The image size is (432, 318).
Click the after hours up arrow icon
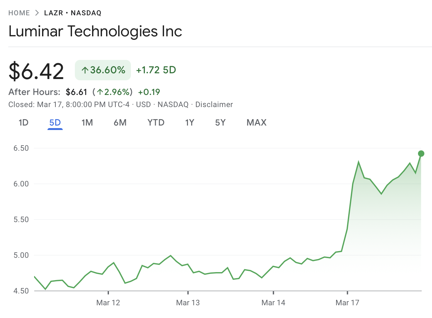100,92
